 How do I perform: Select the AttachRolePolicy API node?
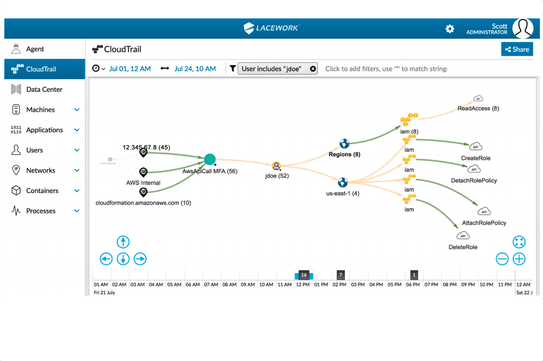484,212
